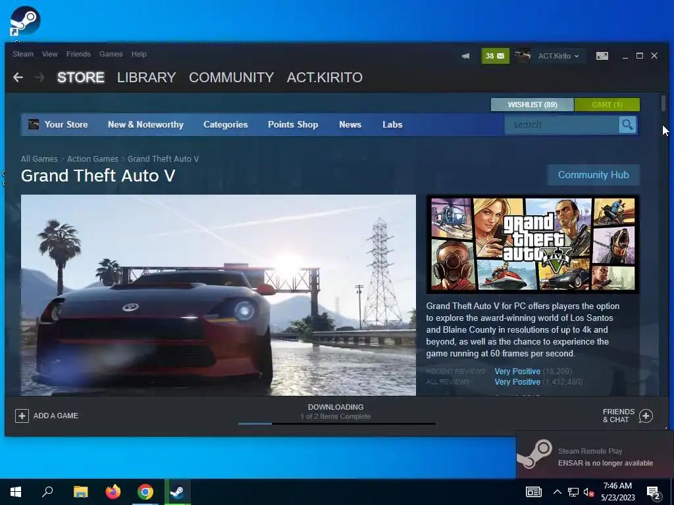This screenshot has height=505, width=674.
Task: Launch Firefox from the taskbar
Action: point(113,492)
